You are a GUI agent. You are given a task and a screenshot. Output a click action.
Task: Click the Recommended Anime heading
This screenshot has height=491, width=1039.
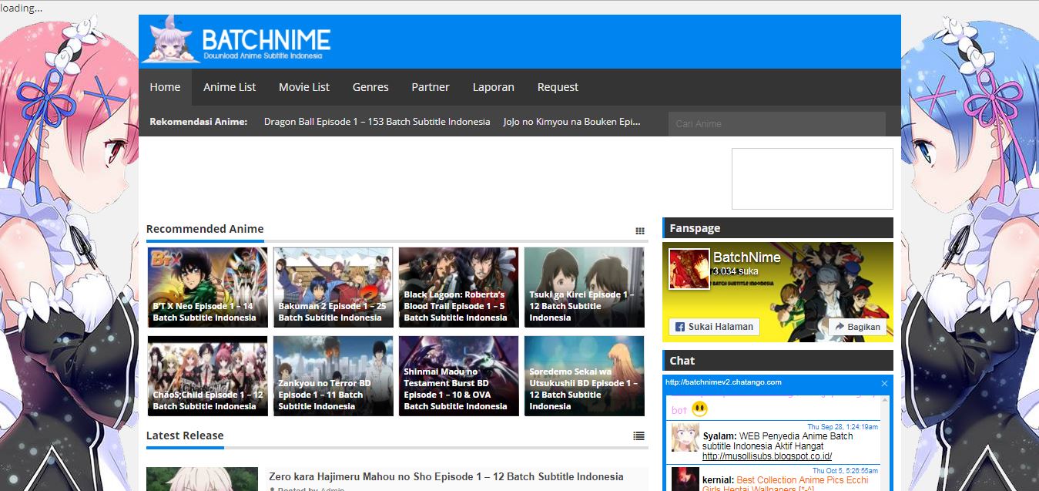click(205, 229)
